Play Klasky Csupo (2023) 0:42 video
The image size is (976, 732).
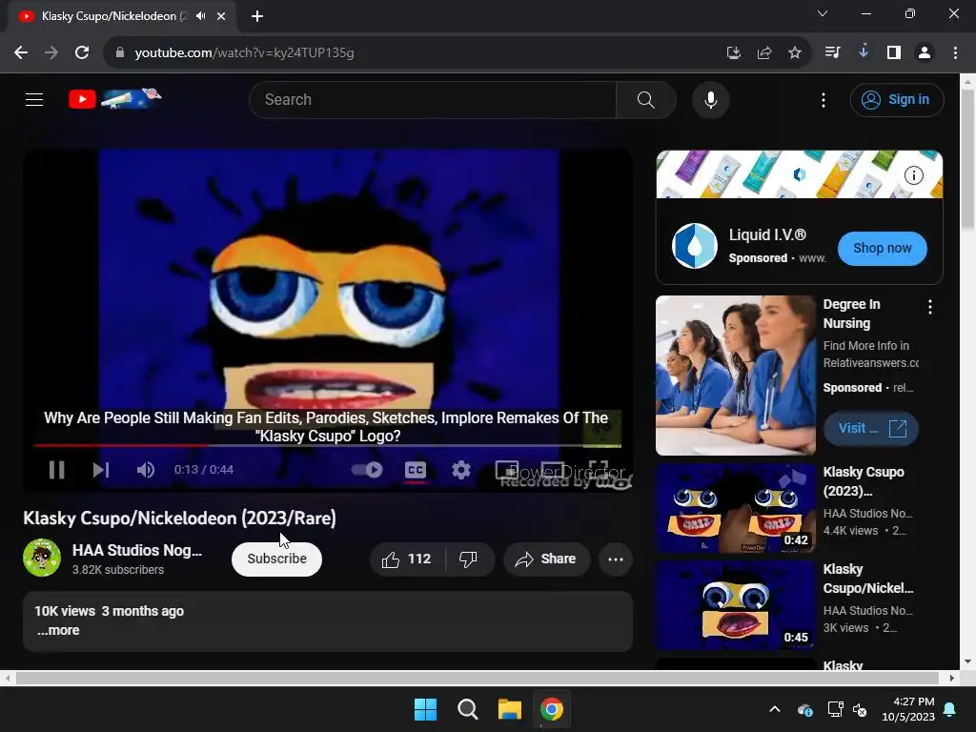(735, 509)
